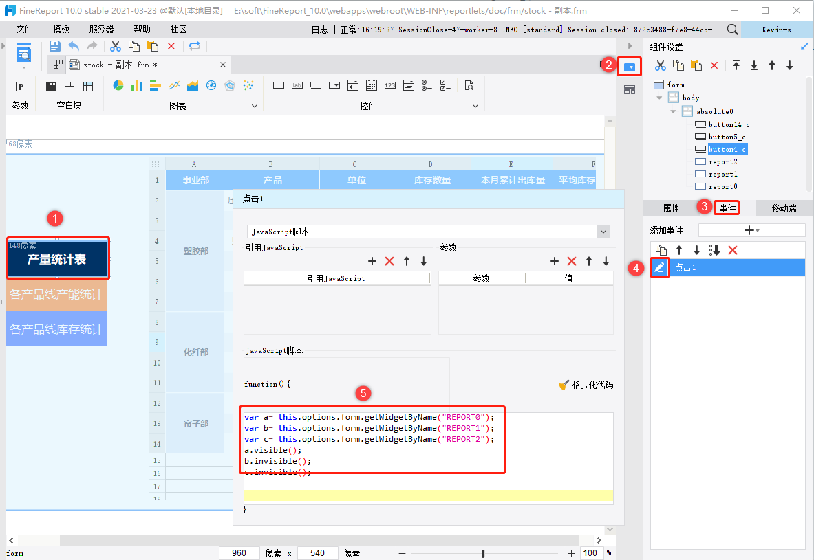The width and height of the screenshot is (814, 560).
Task: Collapse the right panel arrow
Action: click(x=630, y=46)
